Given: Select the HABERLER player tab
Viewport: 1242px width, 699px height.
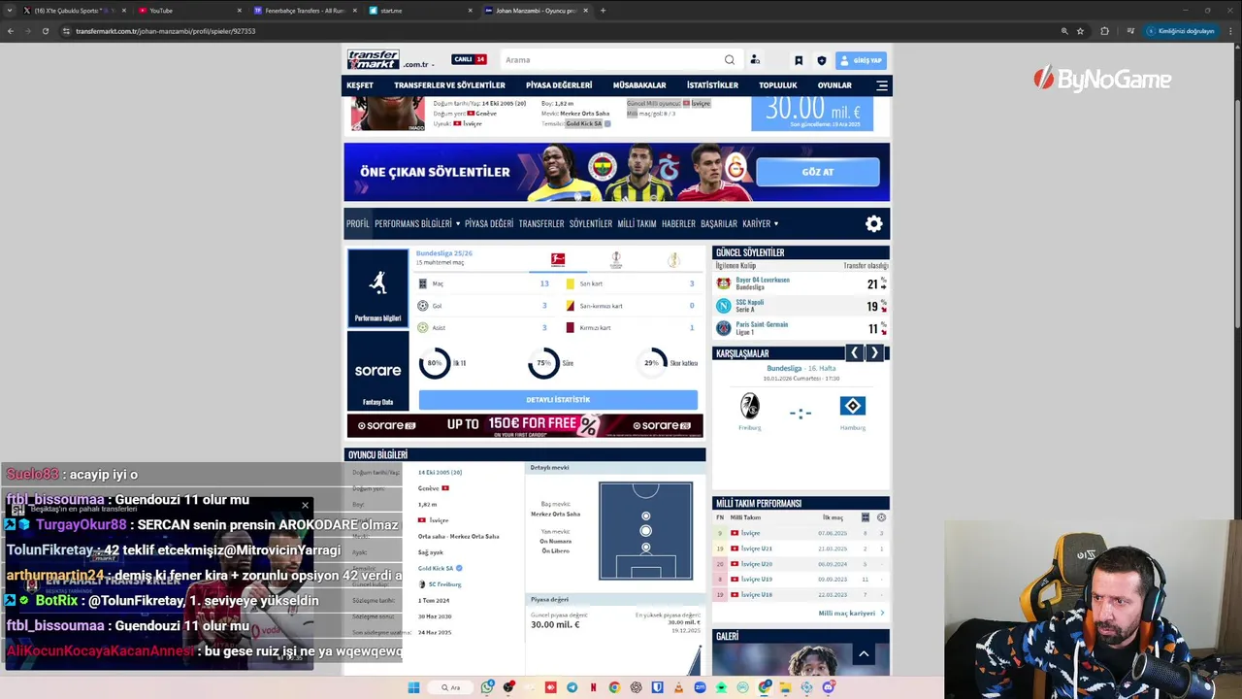Looking at the screenshot, I should [x=678, y=223].
